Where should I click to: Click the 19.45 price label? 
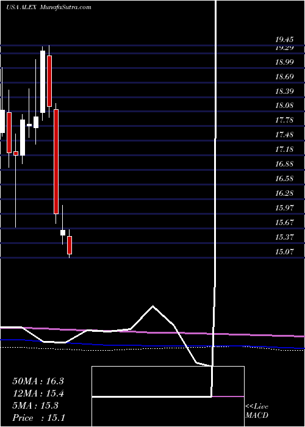click(284, 40)
